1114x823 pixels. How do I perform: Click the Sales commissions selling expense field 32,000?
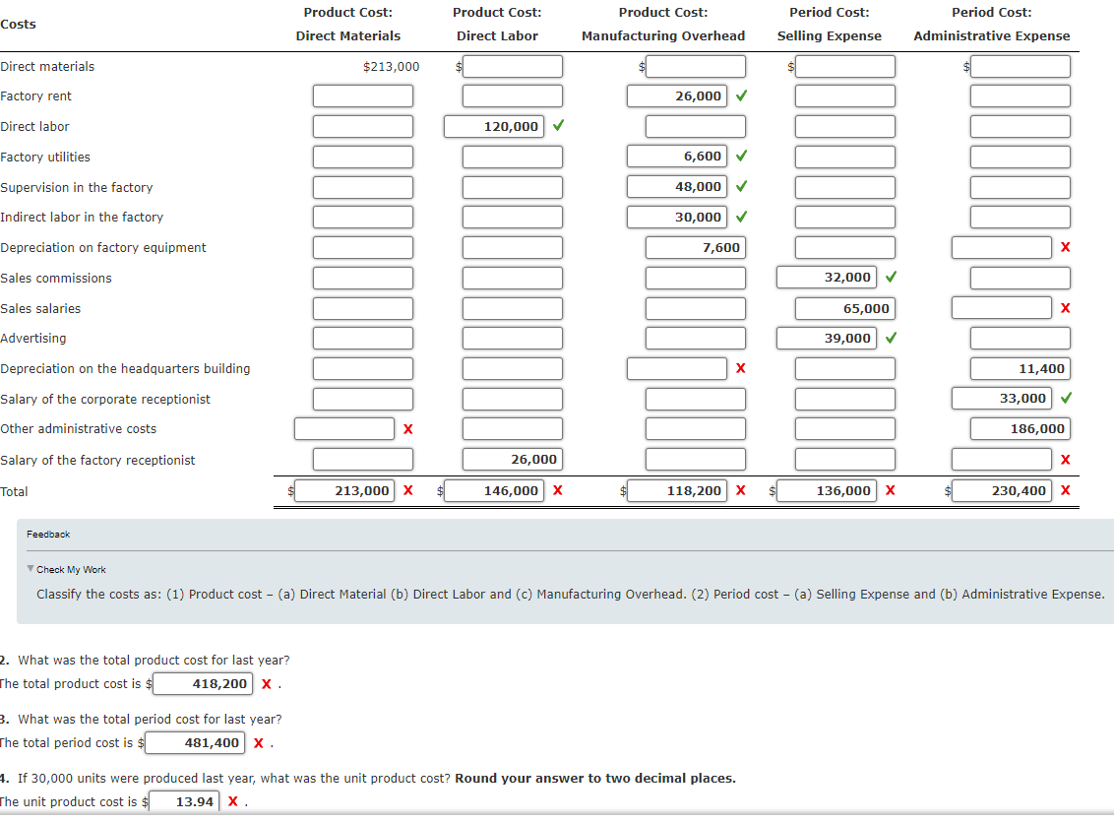tap(827, 278)
